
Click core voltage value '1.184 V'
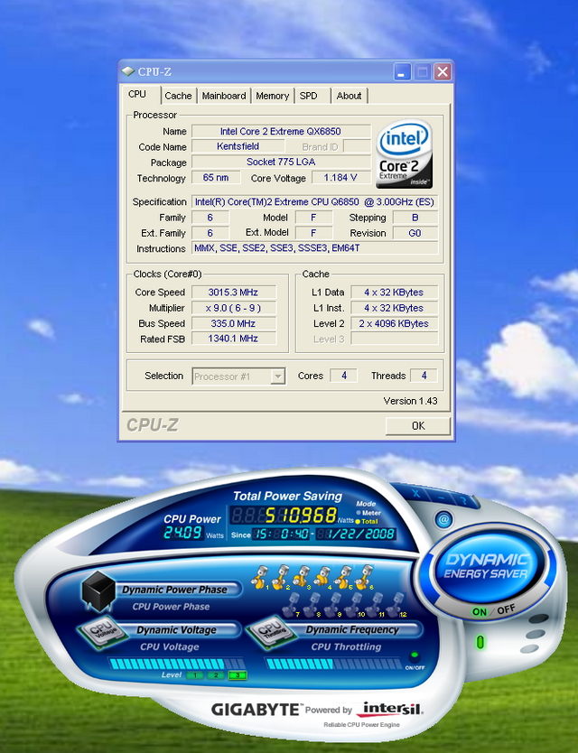click(340, 178)
